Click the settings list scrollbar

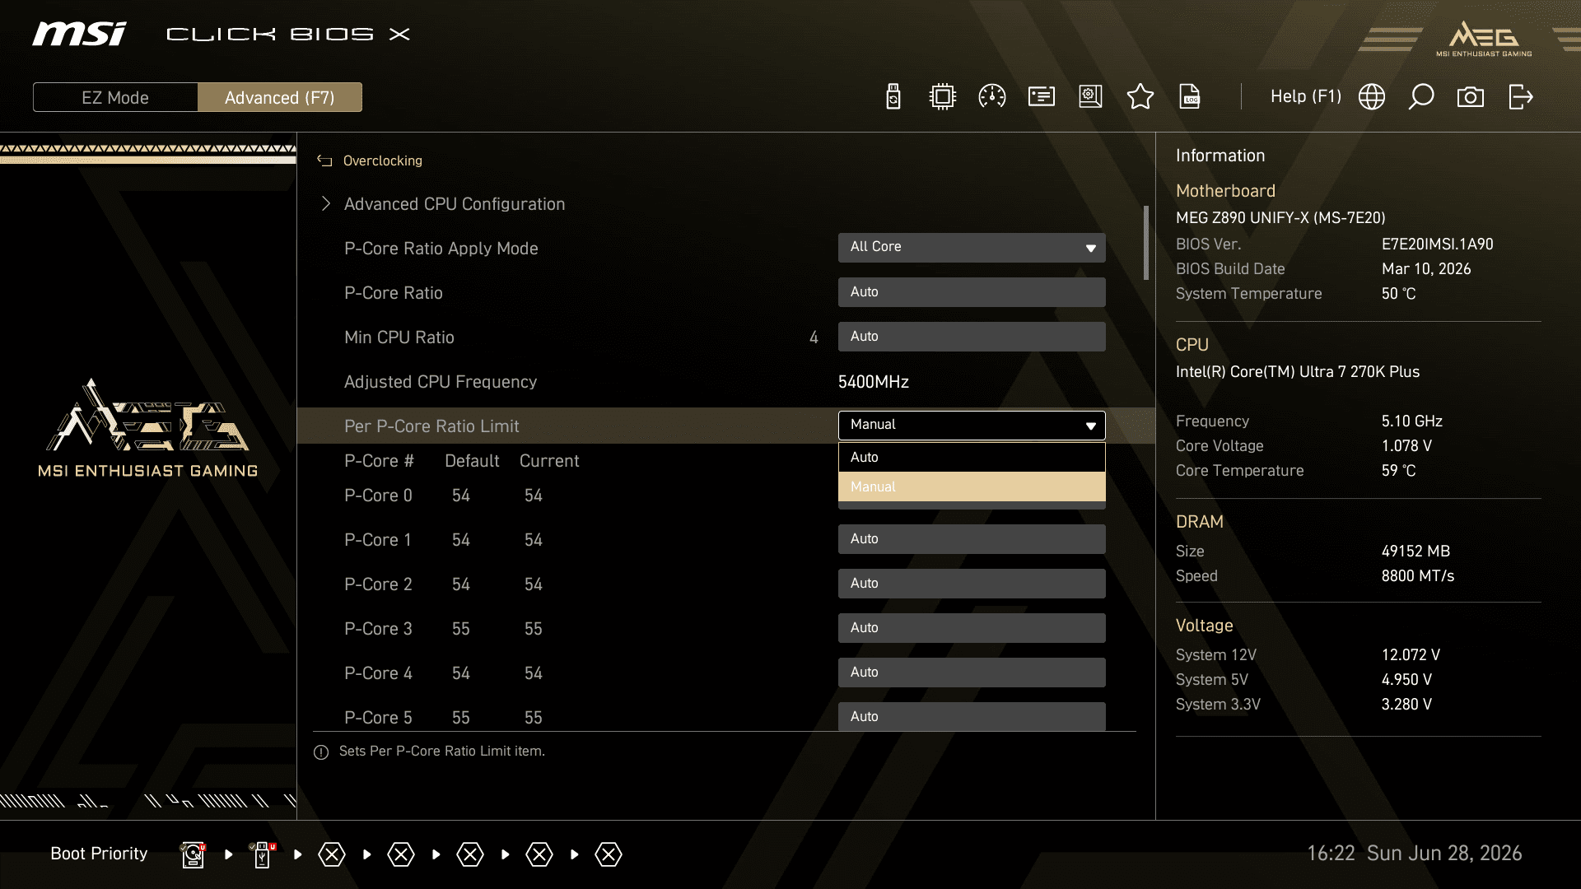[1146, 243]
